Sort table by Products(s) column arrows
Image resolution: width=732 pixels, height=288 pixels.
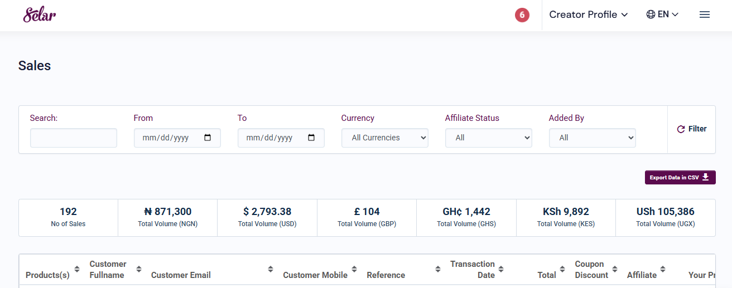tap(77, 270)
